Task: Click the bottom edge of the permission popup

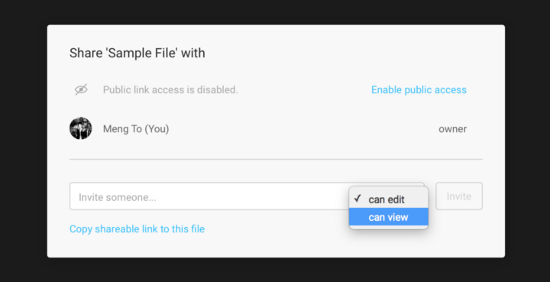Action: (389, 227)
